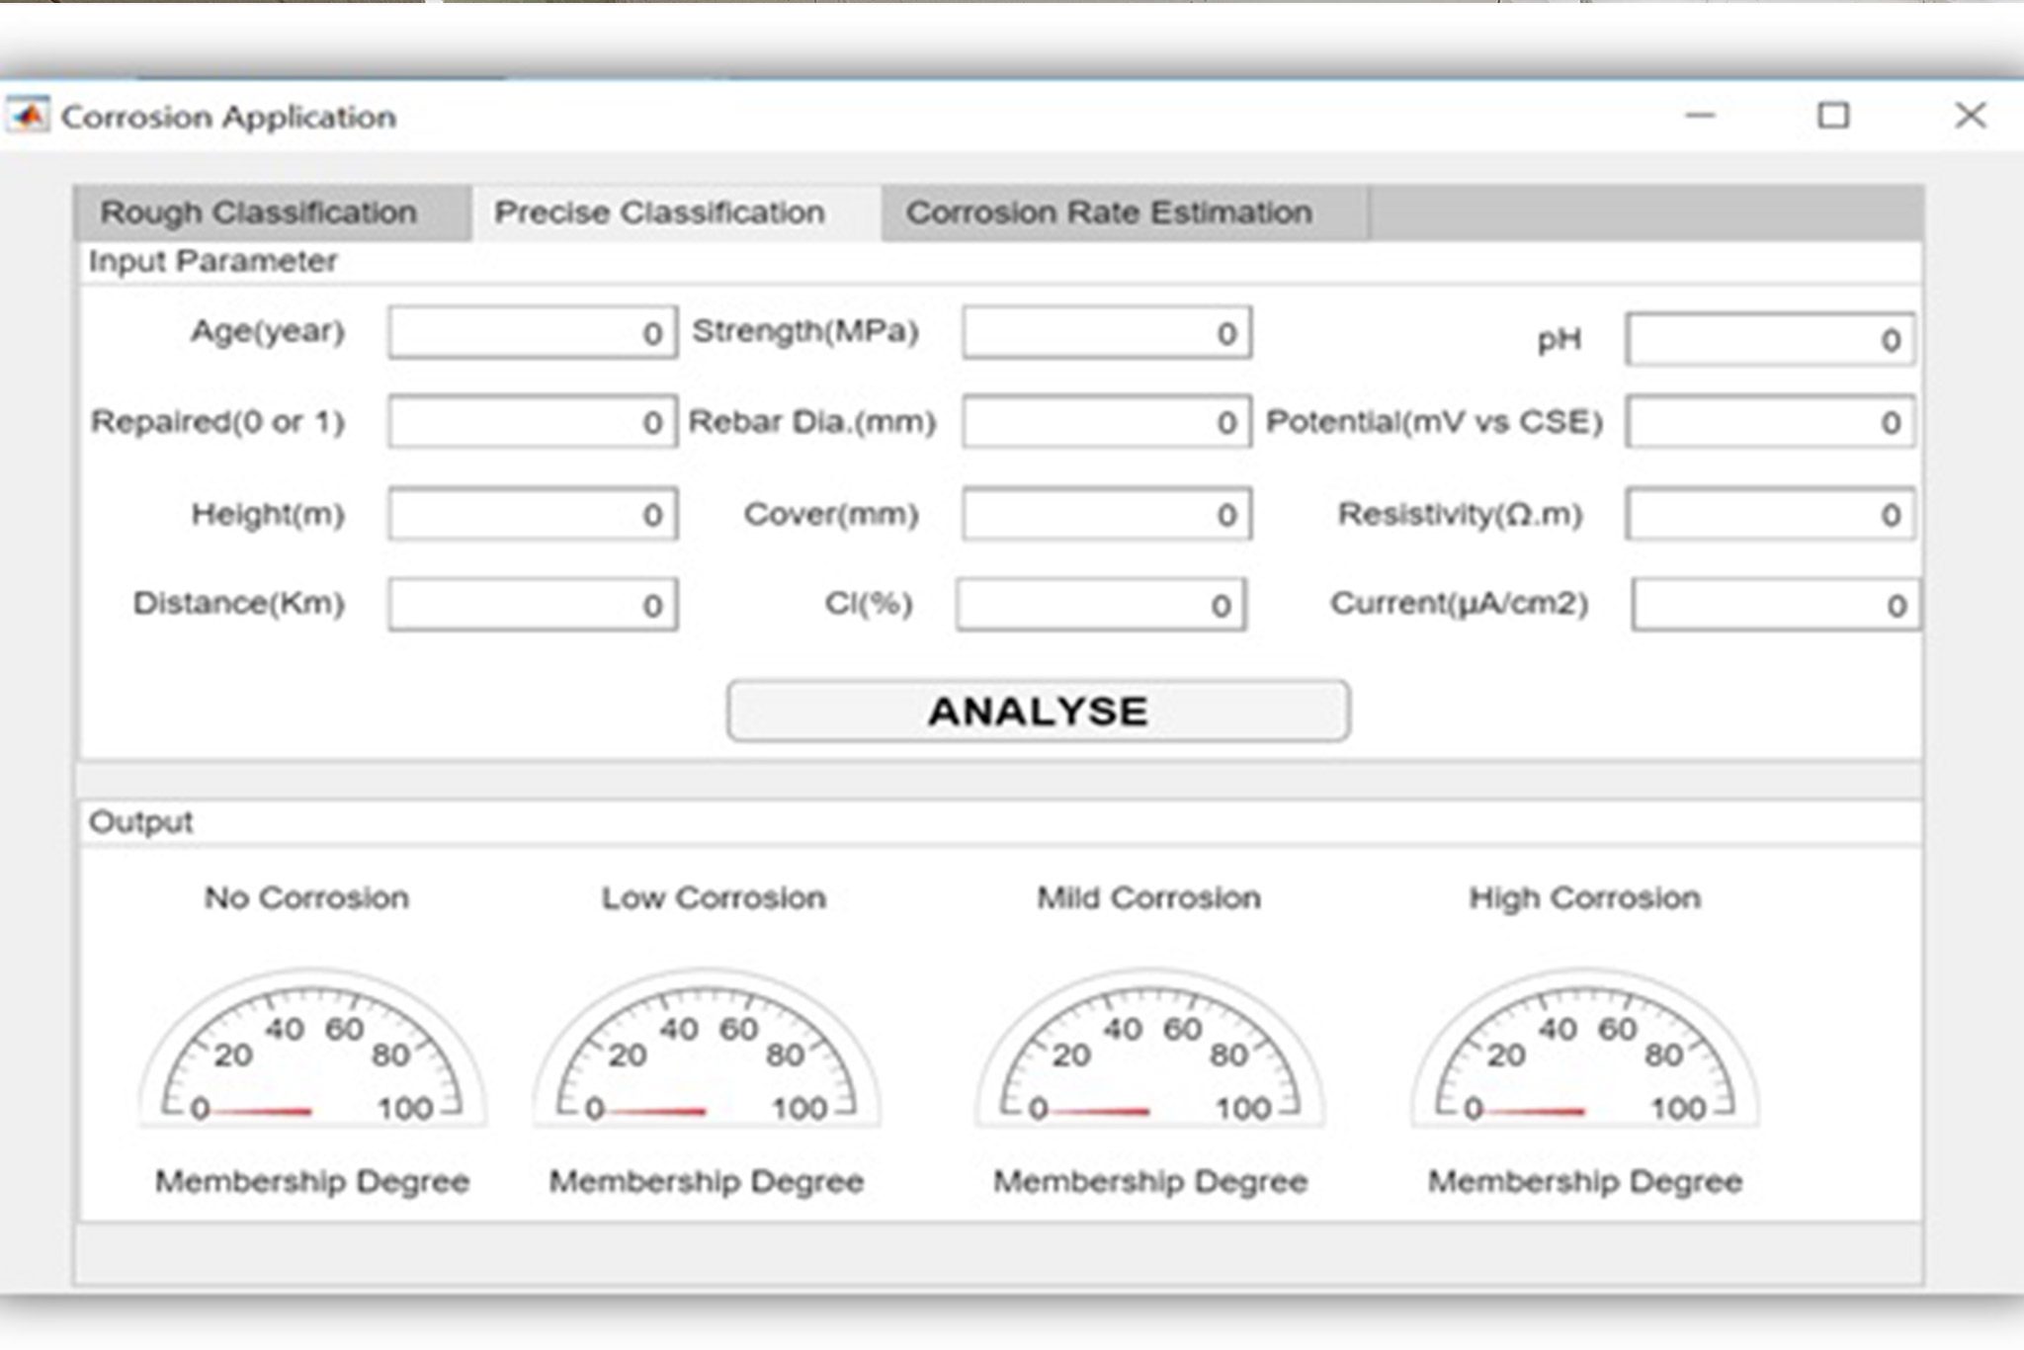Viewport: 2024px width, 1350px height.
Task: Click the Age(year) input field
Action: tap(533, 333)
